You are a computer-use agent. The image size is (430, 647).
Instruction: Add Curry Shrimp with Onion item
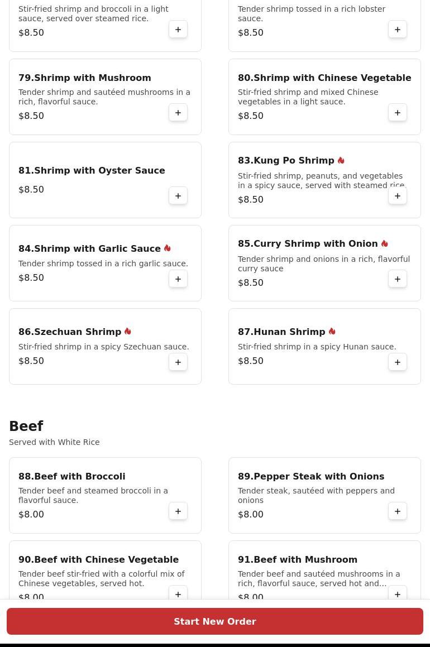click(398, 279)
